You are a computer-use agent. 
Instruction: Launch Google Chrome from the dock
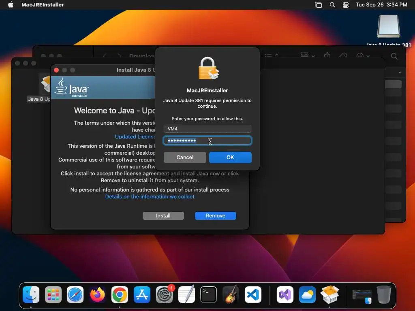[x=120, y=295]
